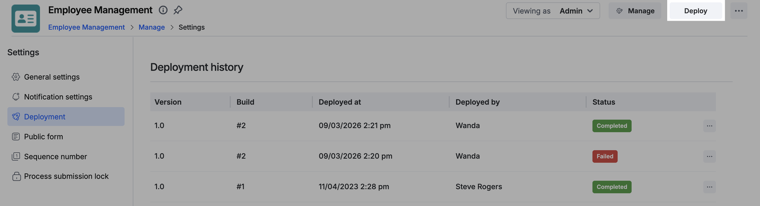Screen dimensions: 760x206
Task: Open Sequence number settings
Action: point(55,157)
